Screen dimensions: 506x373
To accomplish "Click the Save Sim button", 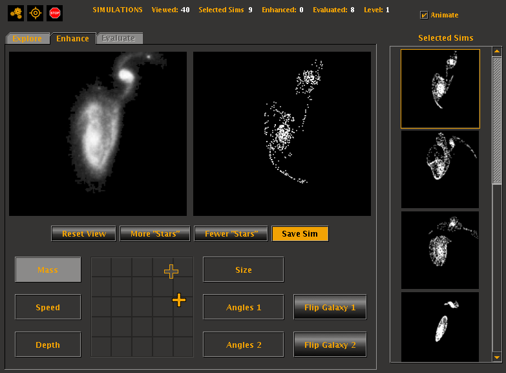I will (300, 233).
